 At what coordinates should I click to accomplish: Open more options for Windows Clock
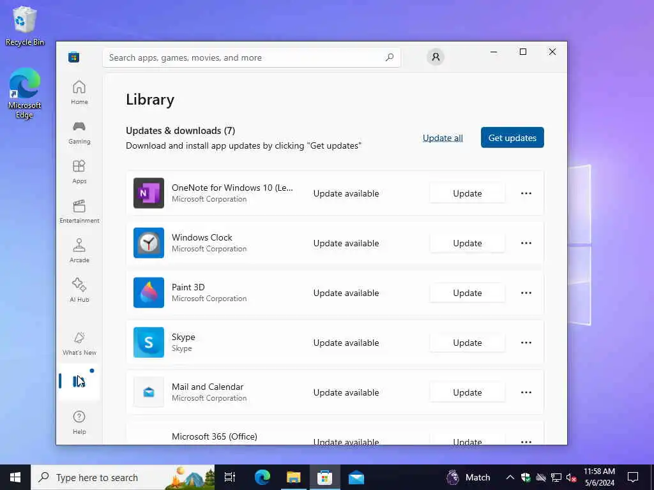coord(526,243)
